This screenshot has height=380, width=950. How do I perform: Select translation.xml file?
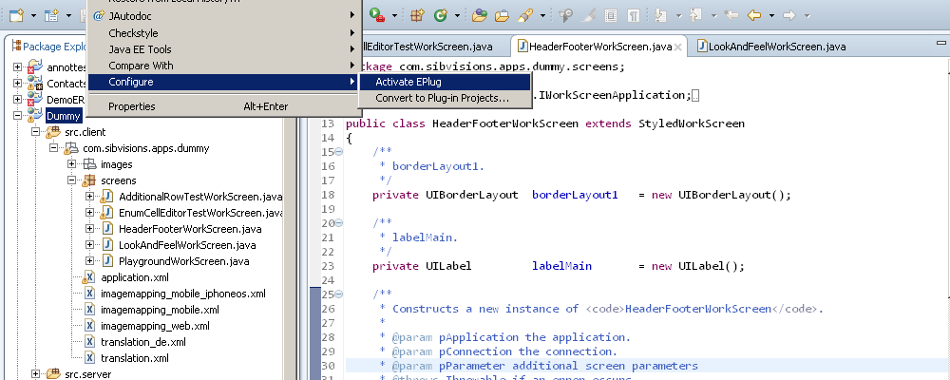(135, 358)
